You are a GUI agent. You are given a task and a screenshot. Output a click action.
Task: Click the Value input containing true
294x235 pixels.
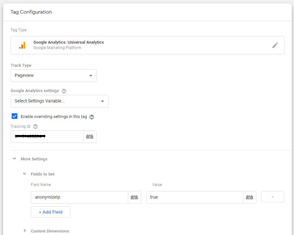(194, 197)
